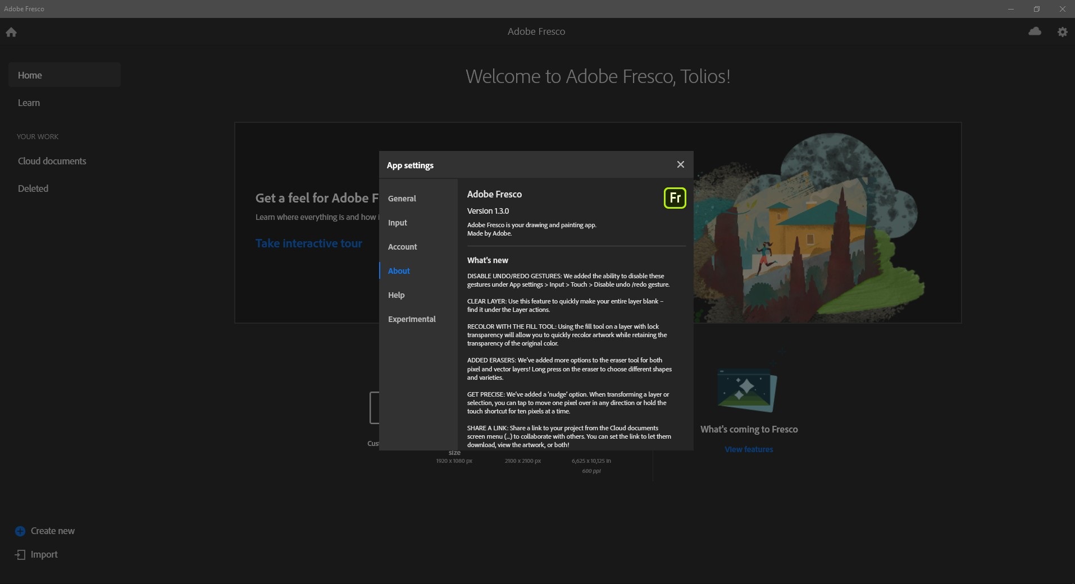The height and width of the screenshot is (584, 1075).
Task: Open cloud sync status icon
Action: [1035, 31]
